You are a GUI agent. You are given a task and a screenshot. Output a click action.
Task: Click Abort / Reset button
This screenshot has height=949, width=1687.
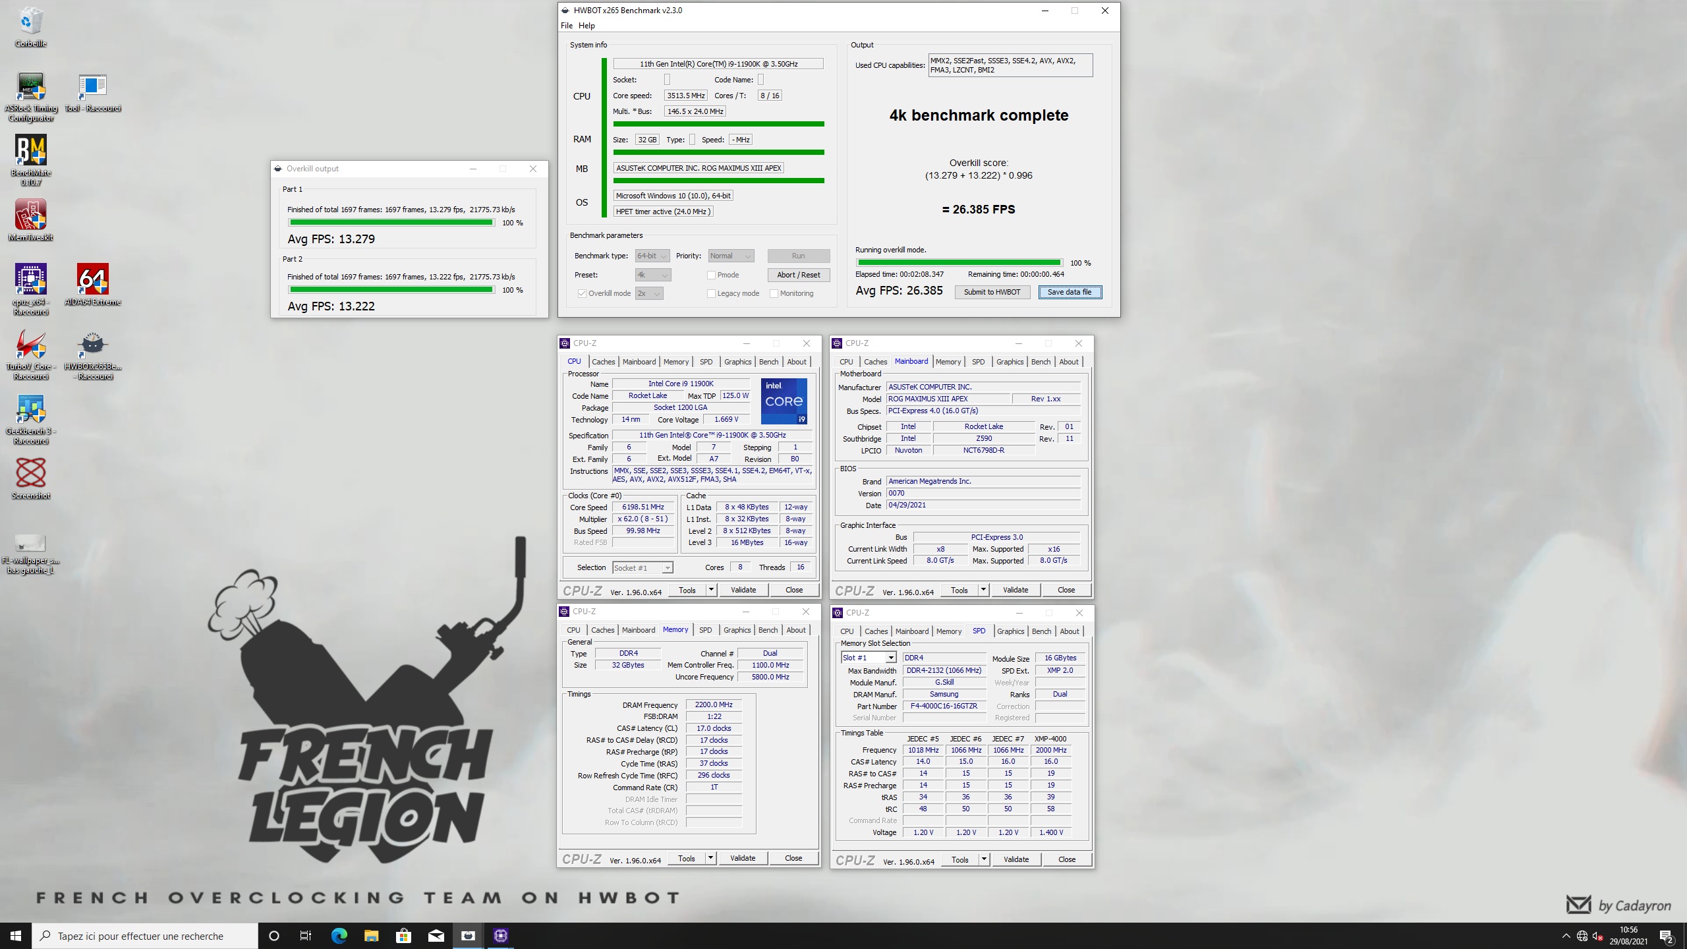798,275
